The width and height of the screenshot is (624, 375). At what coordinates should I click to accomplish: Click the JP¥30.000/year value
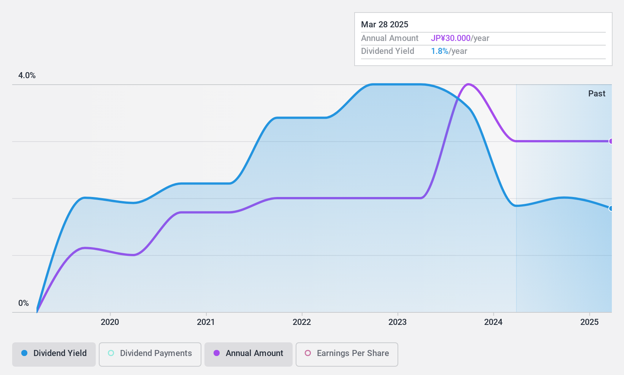click(x=460, y=38)
